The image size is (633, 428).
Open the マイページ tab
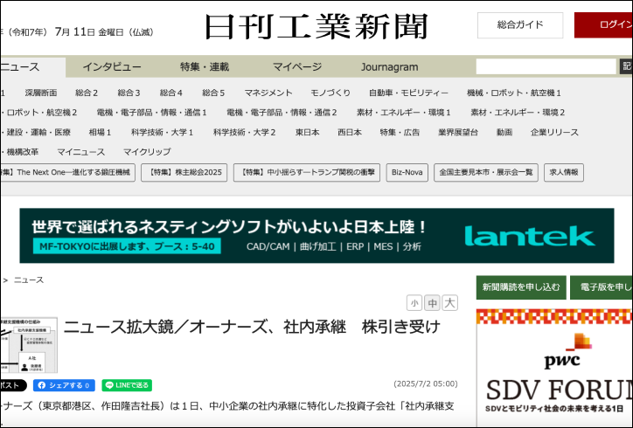pos(296,67)
